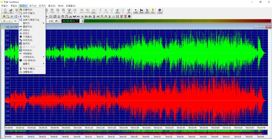Open the 창(W) menu
This screenshot has height=139, width=272.
pyautogui.click(x=60, y=6)
